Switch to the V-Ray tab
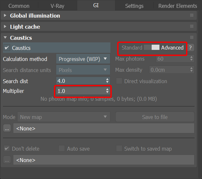 click(57, 6)
